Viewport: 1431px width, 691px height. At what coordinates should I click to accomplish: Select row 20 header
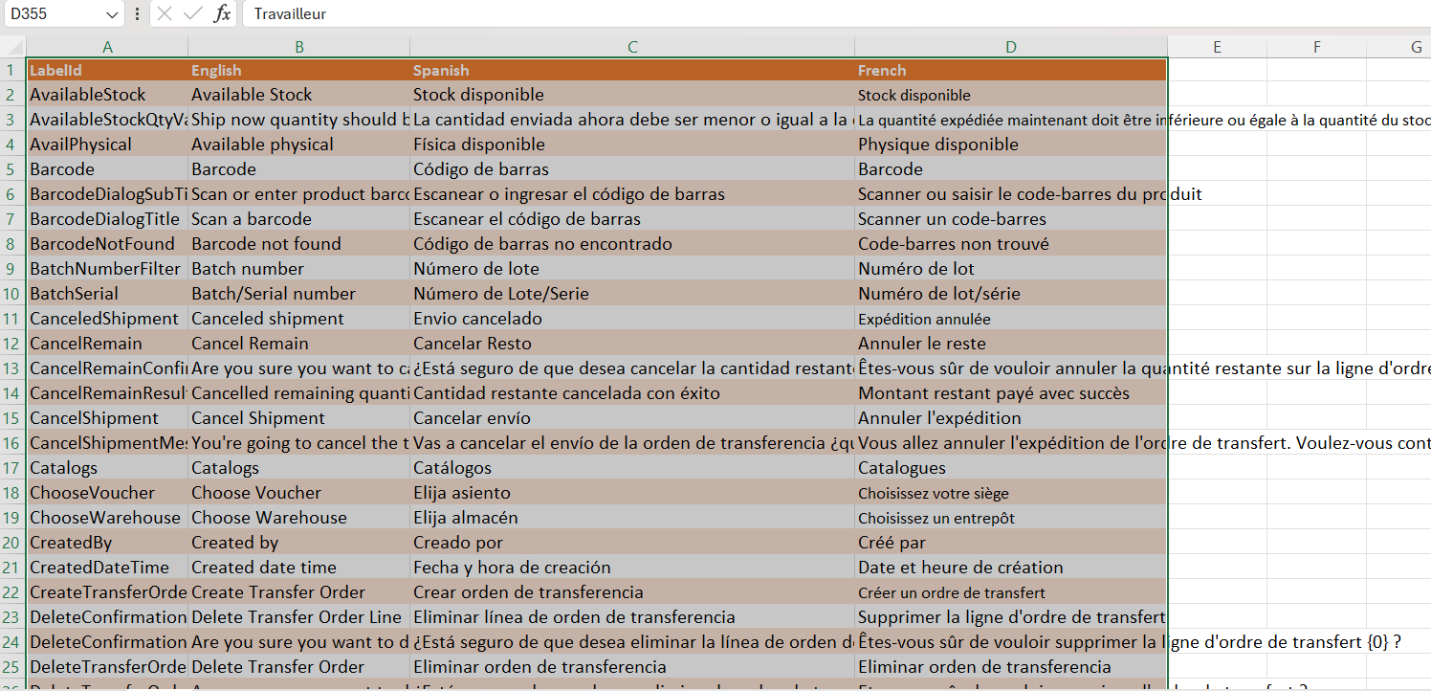click(12, 543)
